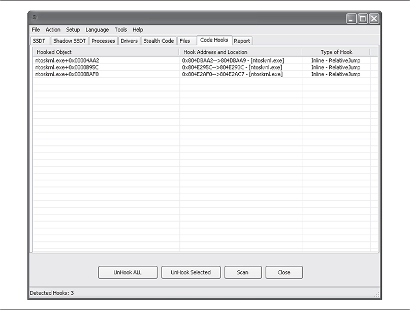Open the Help menu
The width and height of the screenshot is (410, 310).
pos(138,30)
